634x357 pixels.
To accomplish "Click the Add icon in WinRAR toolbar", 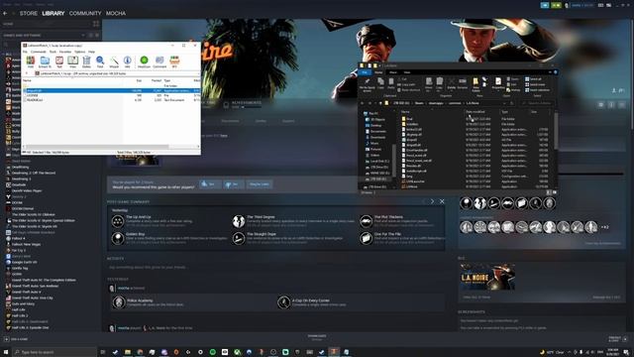I will (31, 61).
